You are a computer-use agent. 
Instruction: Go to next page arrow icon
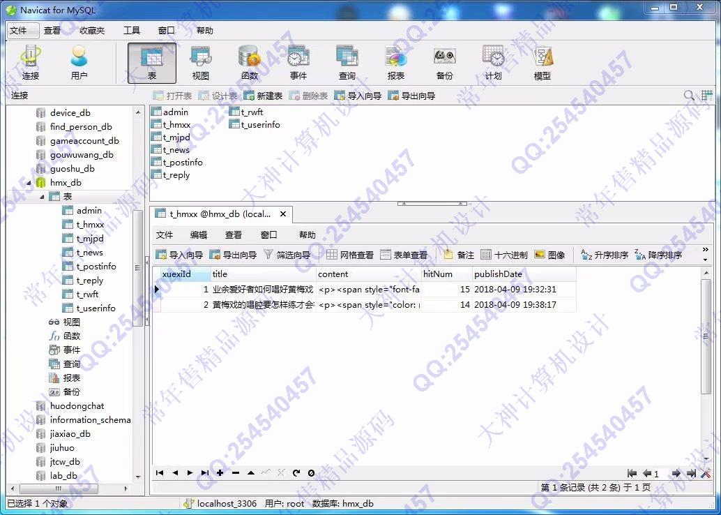[676, 473]
